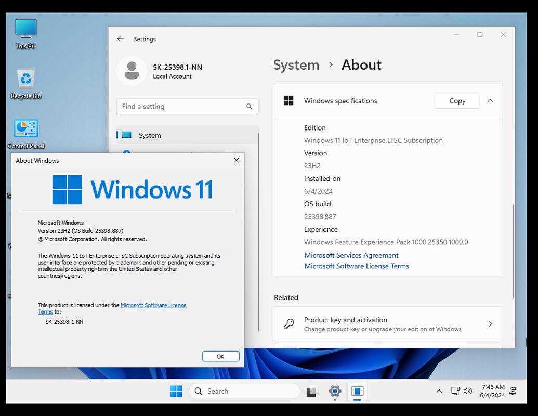Screen dimensions: 538x416
Task: Open the Control Panel desktop icon
Action: pos(26,134)
